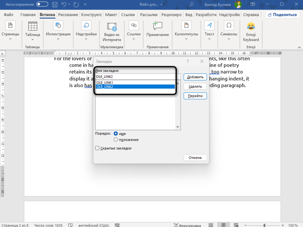Viewport: 303px width, 227px height.
Task: Add a comment with Примечание icon
Action: click(157, 26)
